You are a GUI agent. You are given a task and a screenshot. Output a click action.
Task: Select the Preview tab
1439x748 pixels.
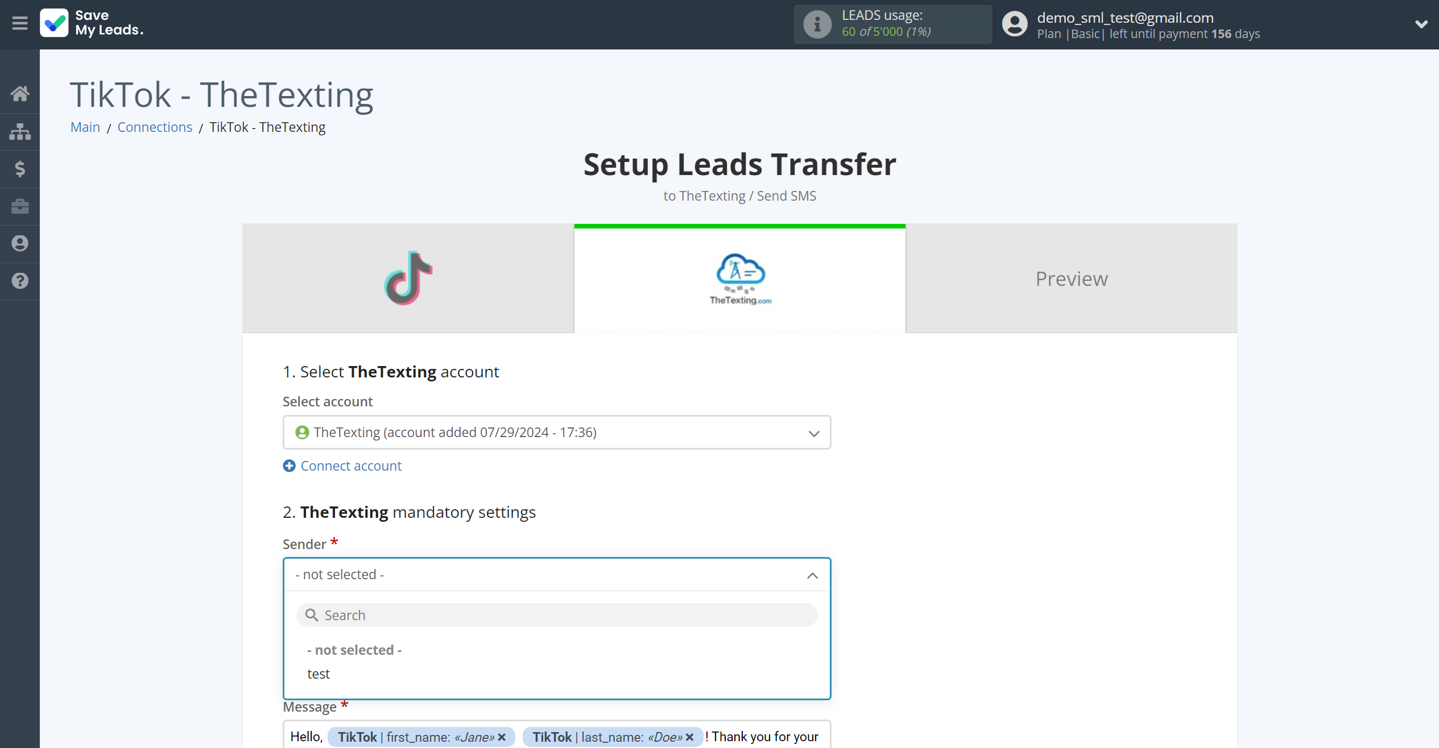tap(1072, 278)
